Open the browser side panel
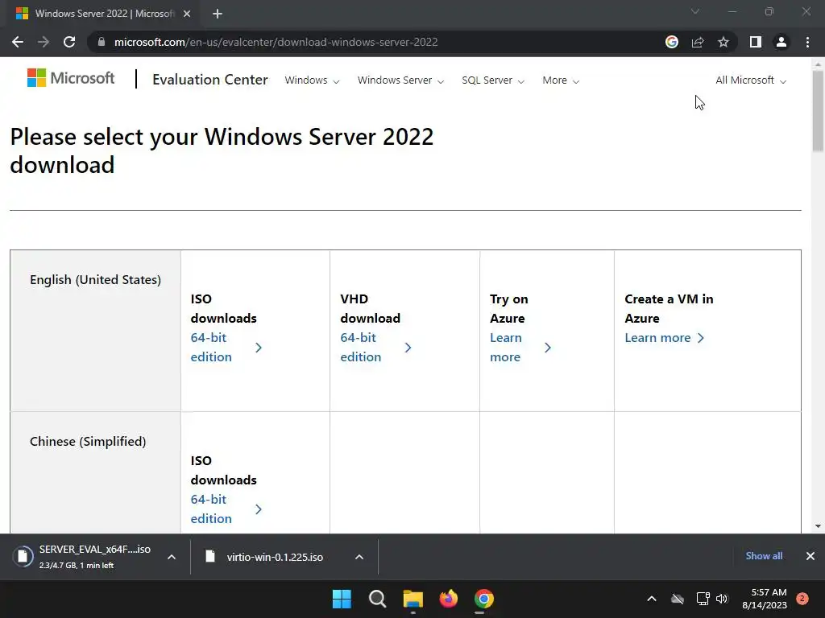The width and height of the screenshot is (825, 618). [x=756, y=42]
